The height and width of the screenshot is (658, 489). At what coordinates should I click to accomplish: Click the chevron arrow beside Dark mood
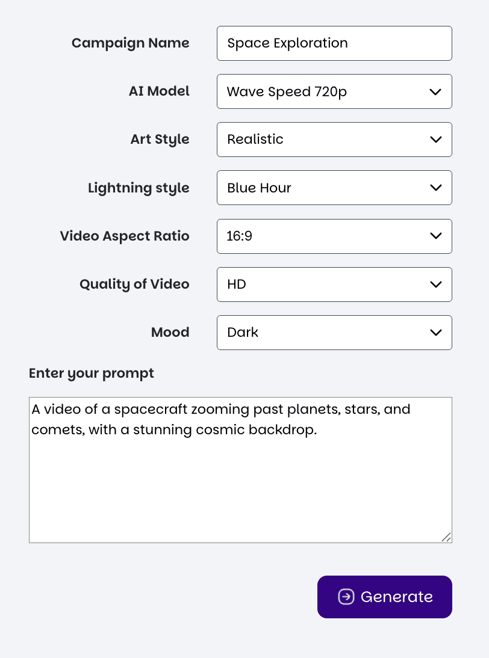[435, 333]
